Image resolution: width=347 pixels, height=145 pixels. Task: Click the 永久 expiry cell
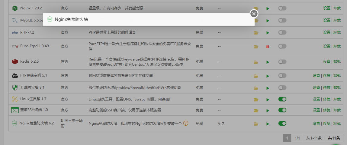221,124
